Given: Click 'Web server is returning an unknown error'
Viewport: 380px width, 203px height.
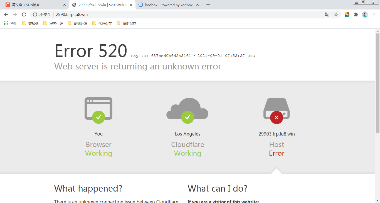Looking at the screenshot, I should tap(138, 66).
